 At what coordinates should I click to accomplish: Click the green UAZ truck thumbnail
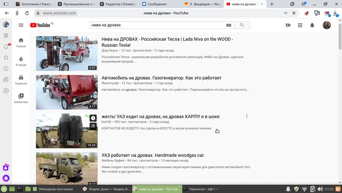pos(67,169)
